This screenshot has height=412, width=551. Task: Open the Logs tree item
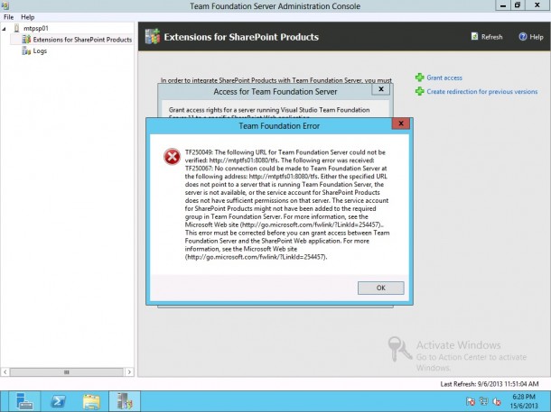click(40, 51)
